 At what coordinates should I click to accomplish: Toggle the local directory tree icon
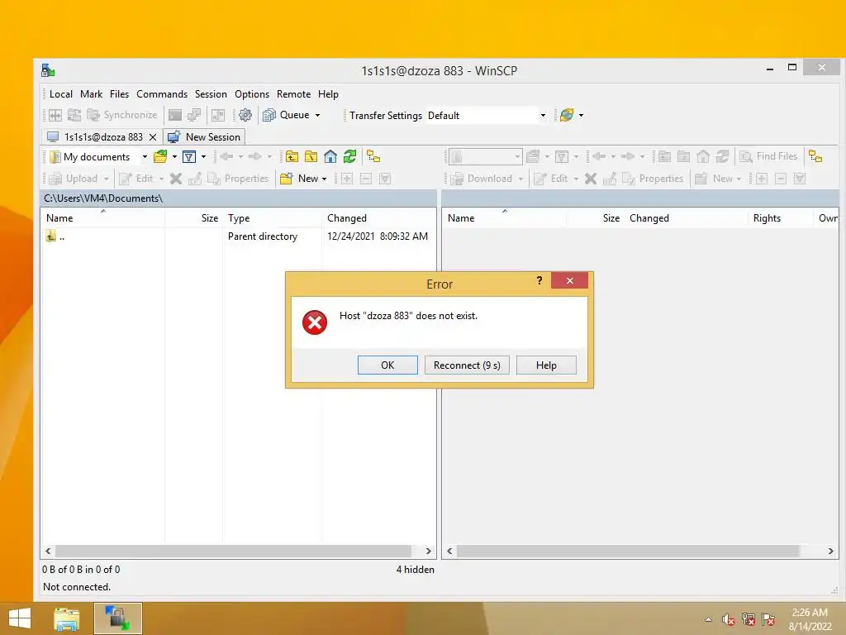click(x=373, y=156)
